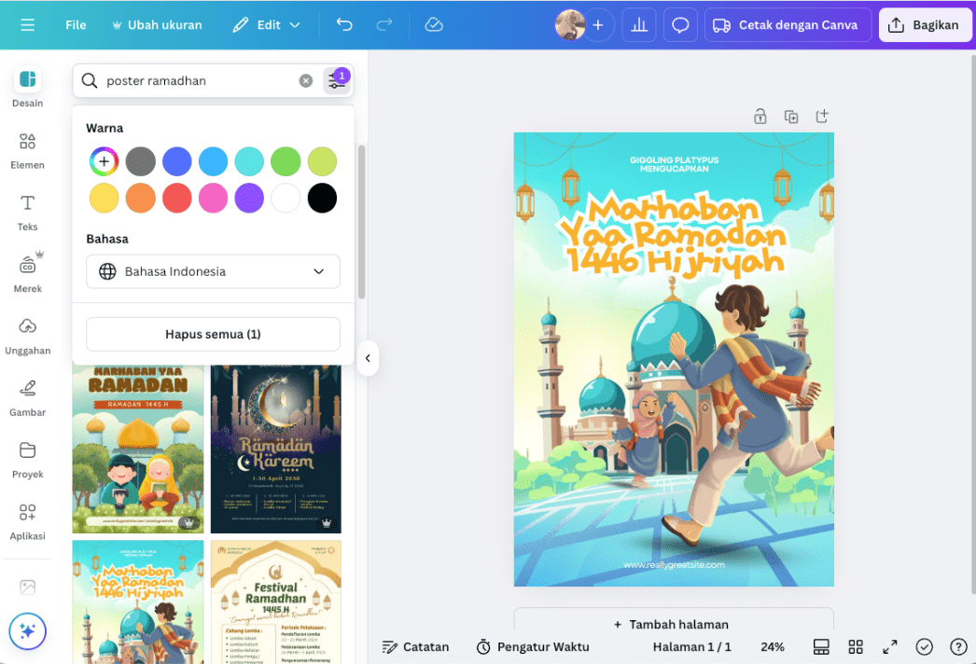The height and width of the screenshot is (664, 976).
Task: Expand the Bahasa Indonesia language dropdown
Action: tap(213, 271)
